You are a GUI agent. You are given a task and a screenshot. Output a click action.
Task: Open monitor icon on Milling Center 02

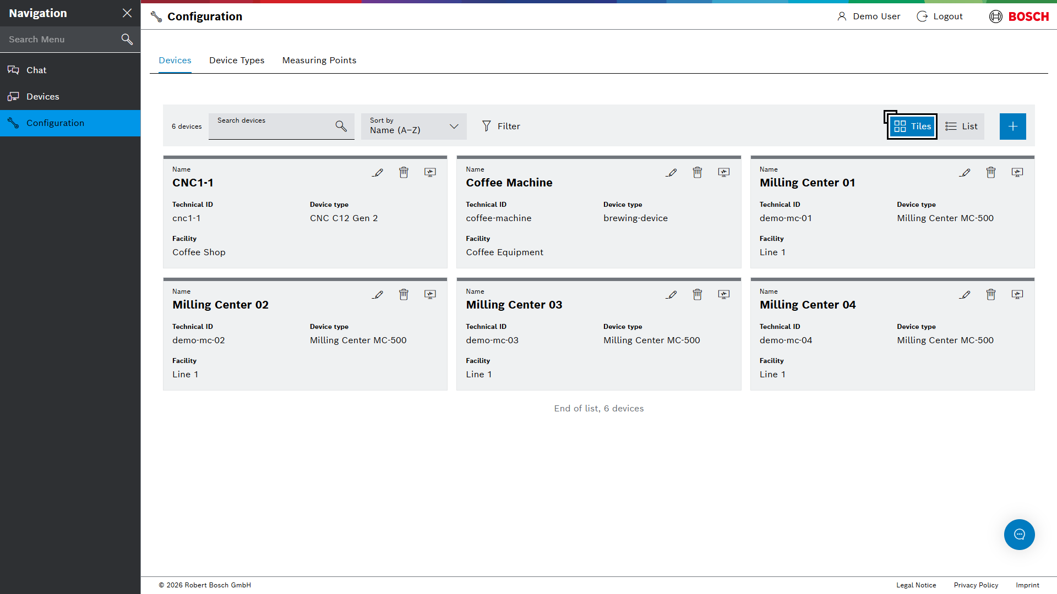coord(431,295)
